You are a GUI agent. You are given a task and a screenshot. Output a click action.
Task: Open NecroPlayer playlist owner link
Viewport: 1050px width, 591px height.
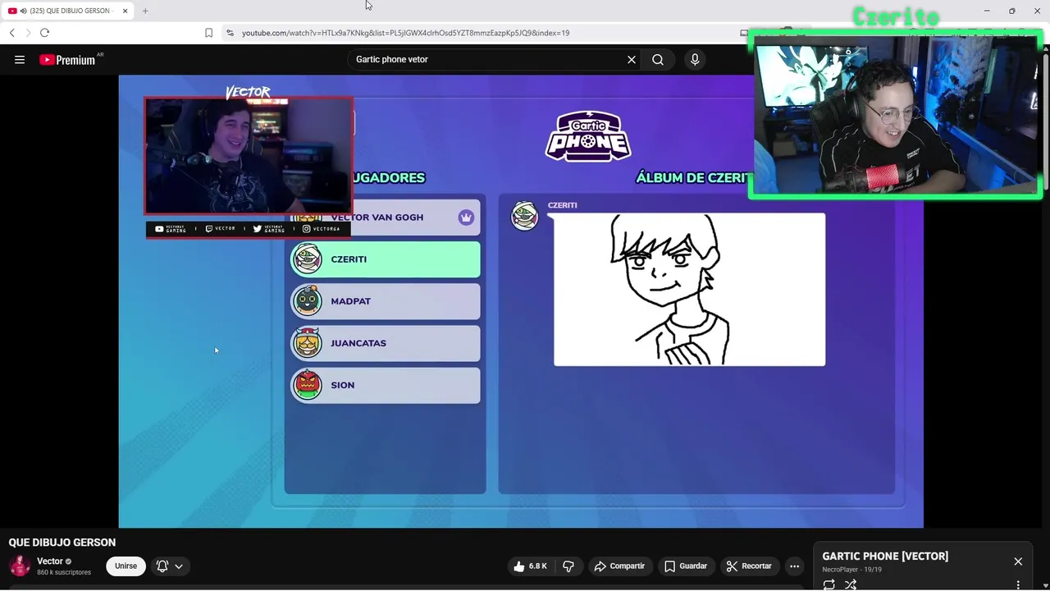(840, 570)
